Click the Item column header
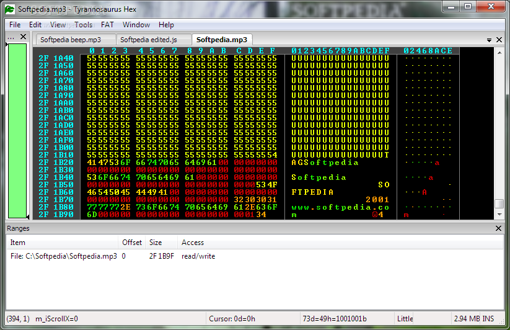 coord(62,243)
